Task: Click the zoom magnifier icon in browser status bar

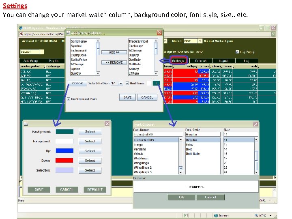Action: click(x=257, y=215)
